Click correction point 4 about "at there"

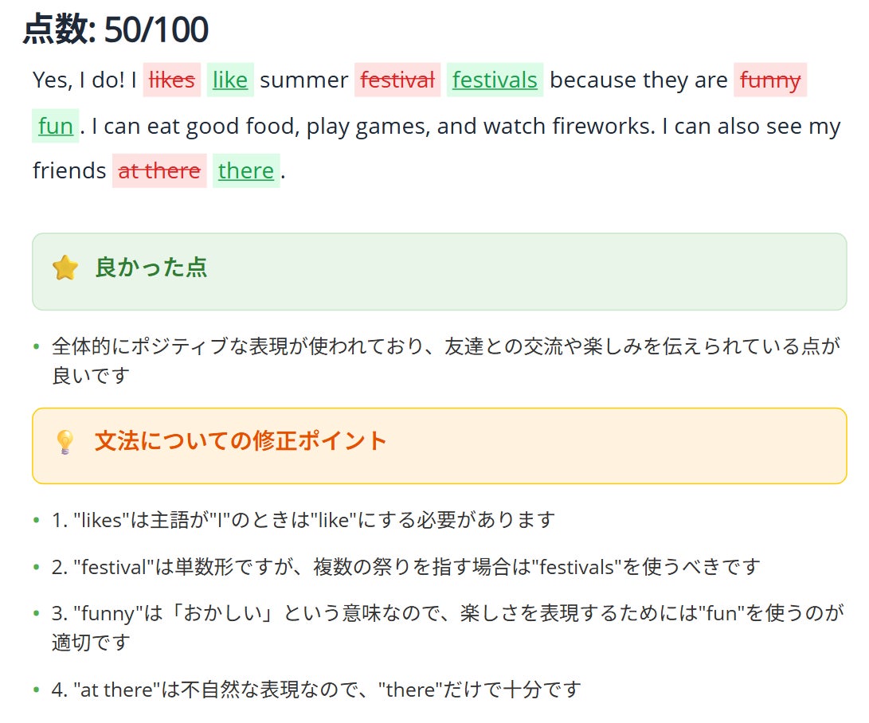click(x=316, y=689)
